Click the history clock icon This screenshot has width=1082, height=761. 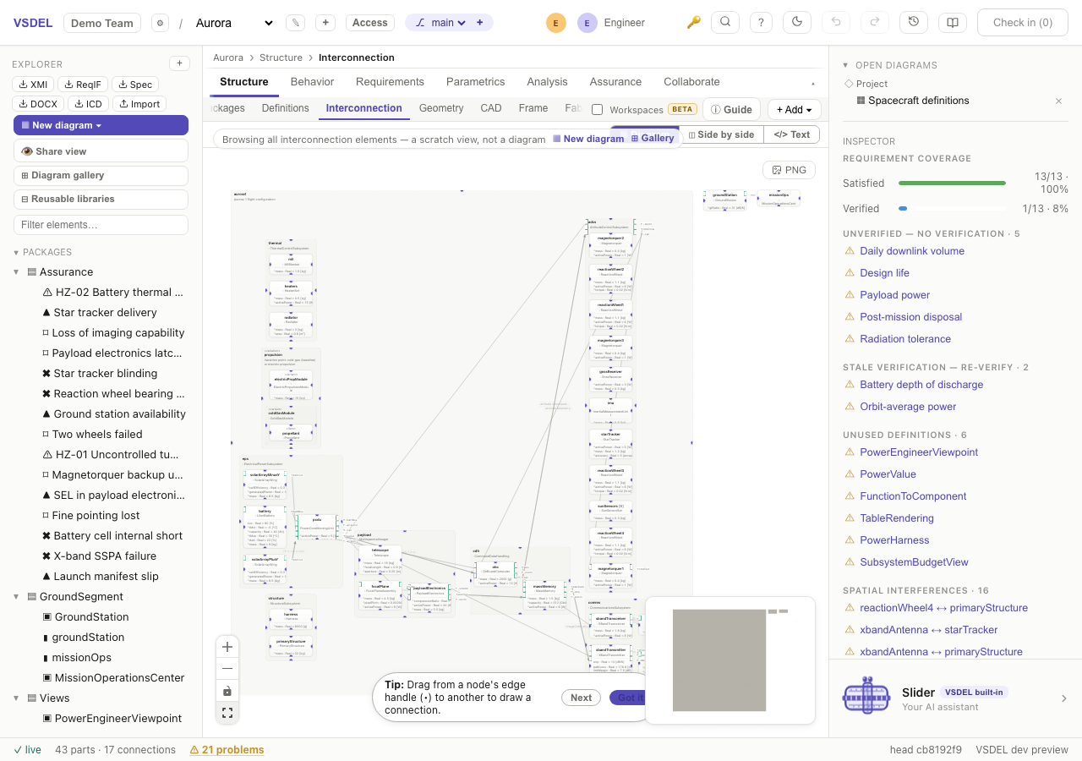tap(914, 23)
